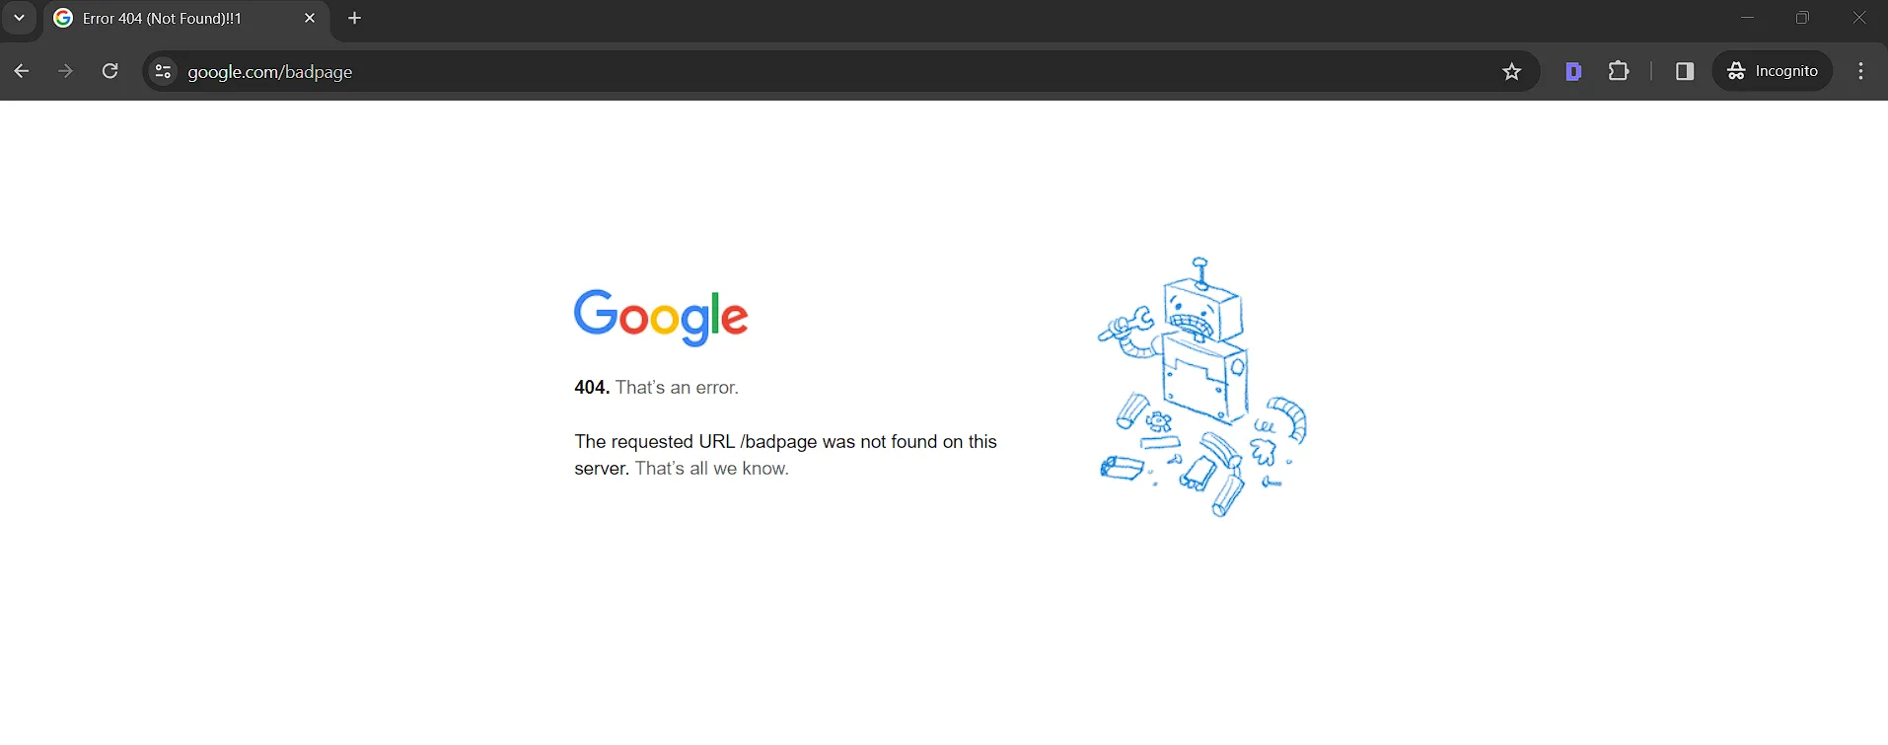Screen dimensions: 1888x745
Task: Open the Chrome three-dot menu
Action: click(1860, 71)
